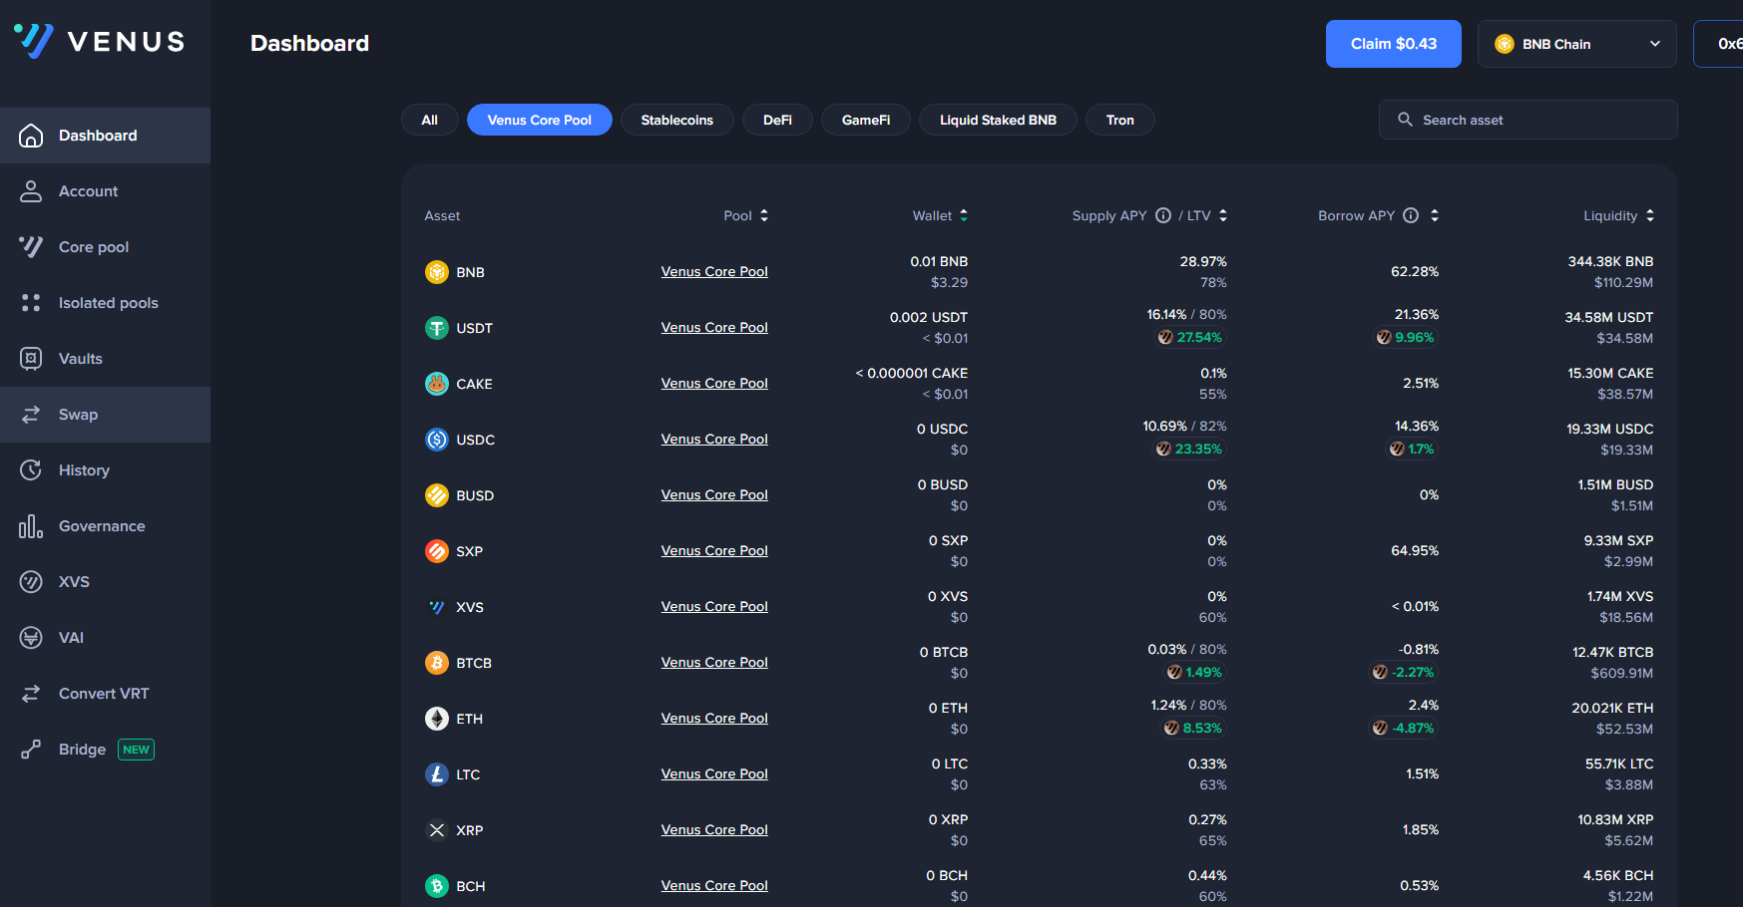Screen dimensions: 1743x907
Task: Click the BTCB token icon
Action: click(437, 663)
